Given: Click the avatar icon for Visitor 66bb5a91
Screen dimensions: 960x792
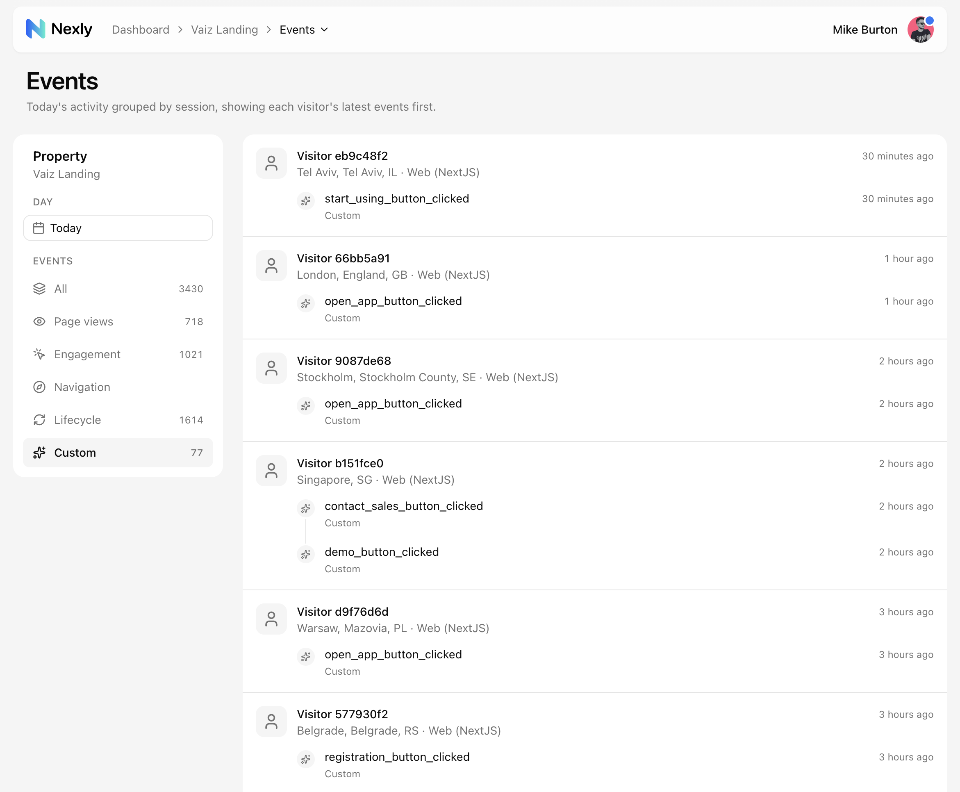Looking at the screenshot, I should [x=271, y=266].
